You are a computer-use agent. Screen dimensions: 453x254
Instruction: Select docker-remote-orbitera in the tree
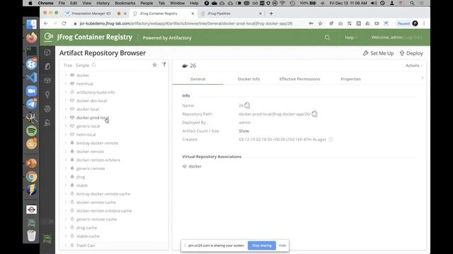(98, 160)
